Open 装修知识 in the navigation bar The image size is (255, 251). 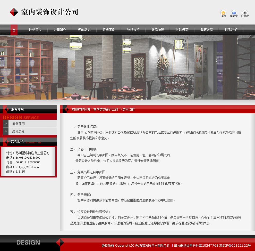133,30
